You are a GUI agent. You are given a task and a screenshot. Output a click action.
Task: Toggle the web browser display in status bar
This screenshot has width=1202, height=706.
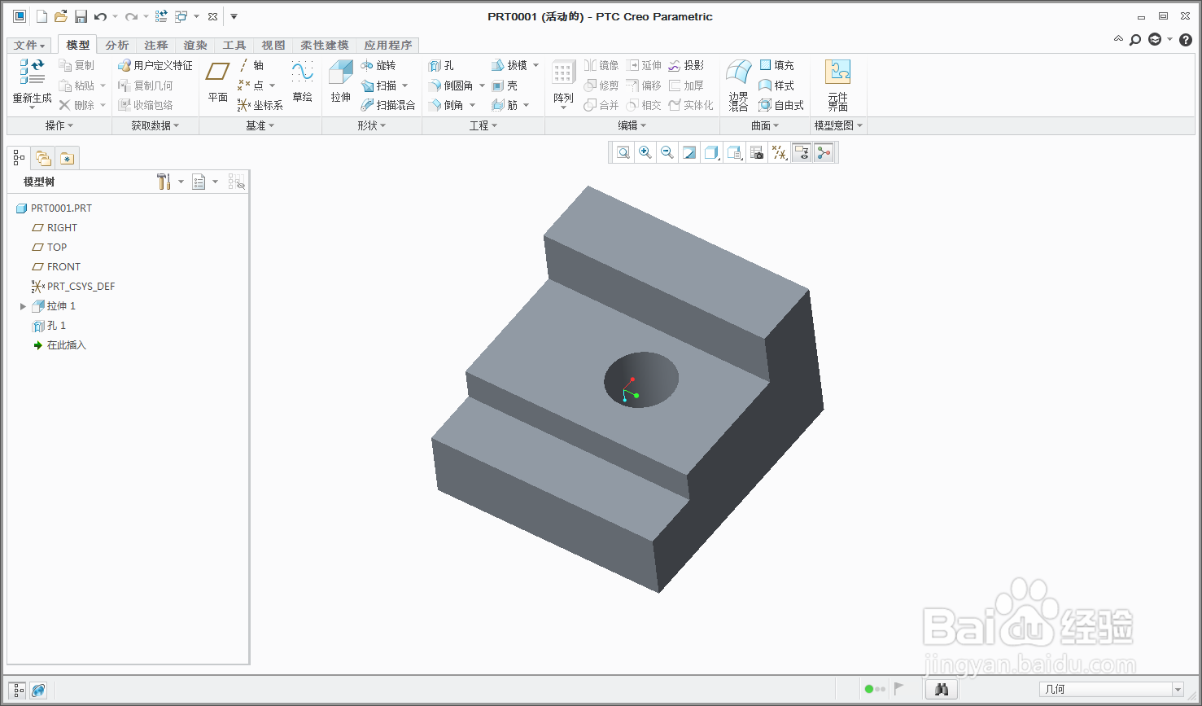point(38,690)
